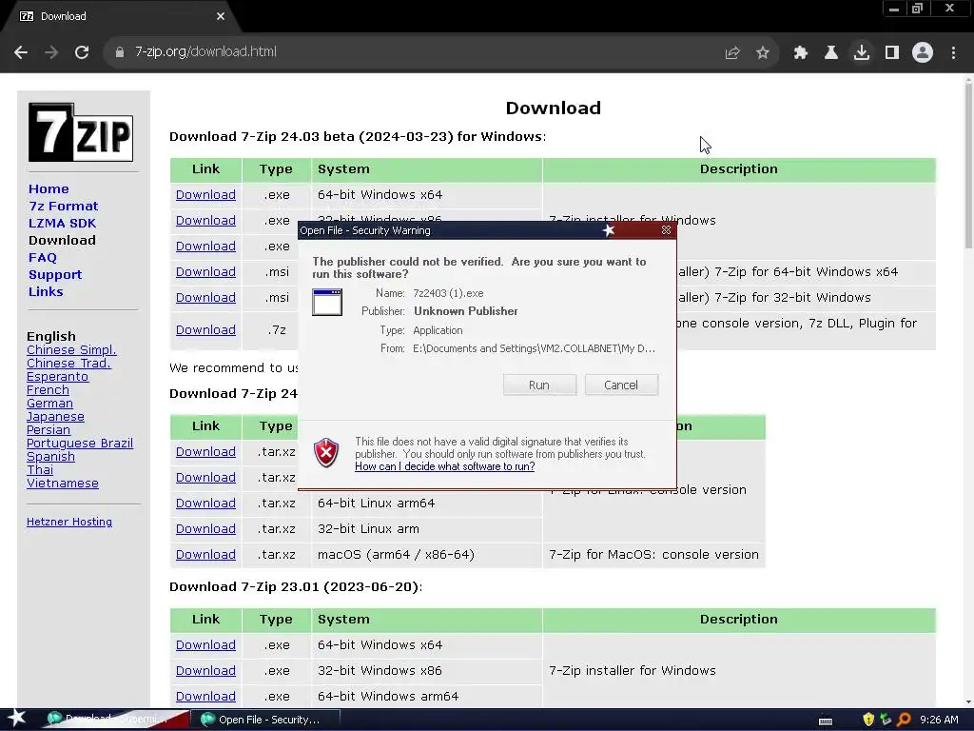Screen dimensions: 974x731
Task: Open the LZMA SDK sidebar link
Action: point(62,223)
